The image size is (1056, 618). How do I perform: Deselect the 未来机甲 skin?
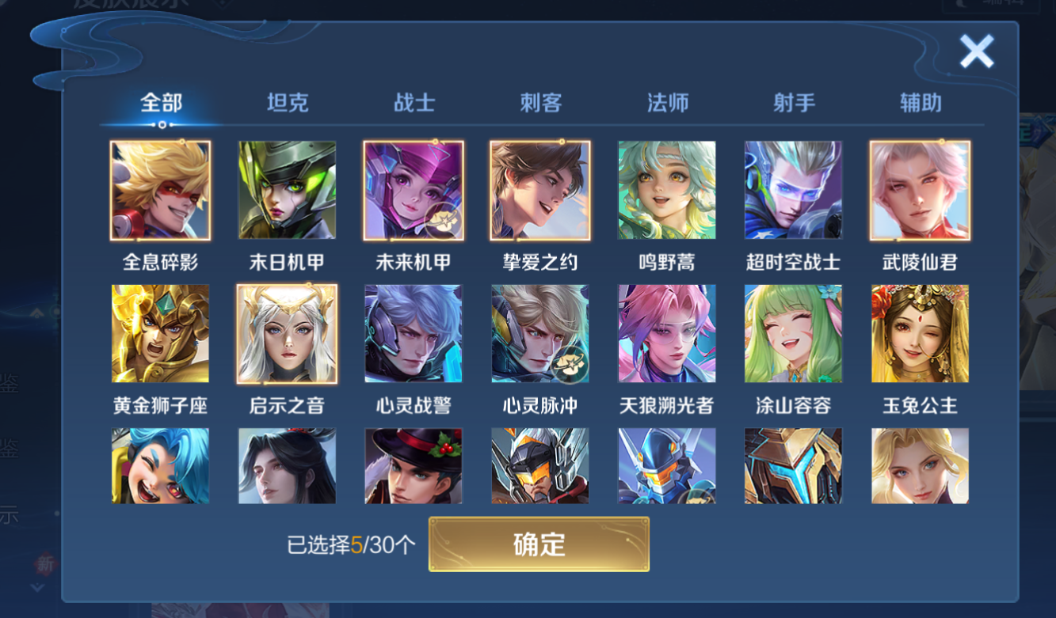pyautogui.click(x=414, y=191)
